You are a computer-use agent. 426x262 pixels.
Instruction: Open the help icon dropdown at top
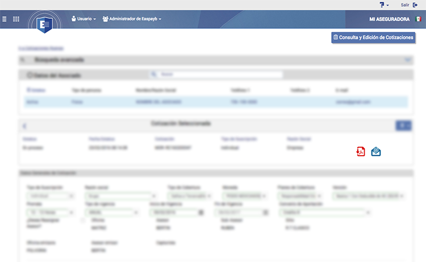[385, 5]
